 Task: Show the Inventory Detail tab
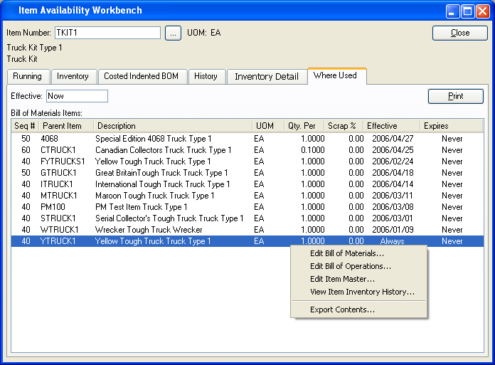[x=266, y=77]
